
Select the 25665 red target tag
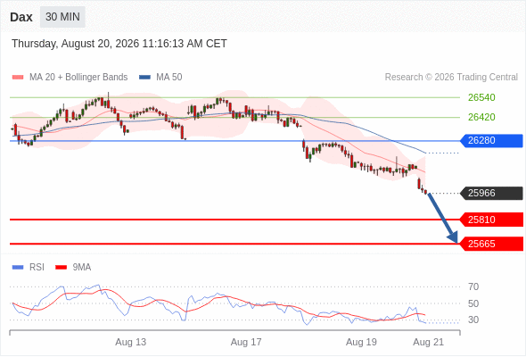click(491, 244)
